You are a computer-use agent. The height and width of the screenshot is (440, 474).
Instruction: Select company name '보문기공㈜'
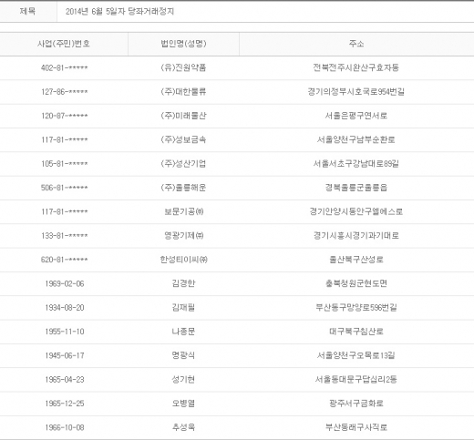click(184, 211)
